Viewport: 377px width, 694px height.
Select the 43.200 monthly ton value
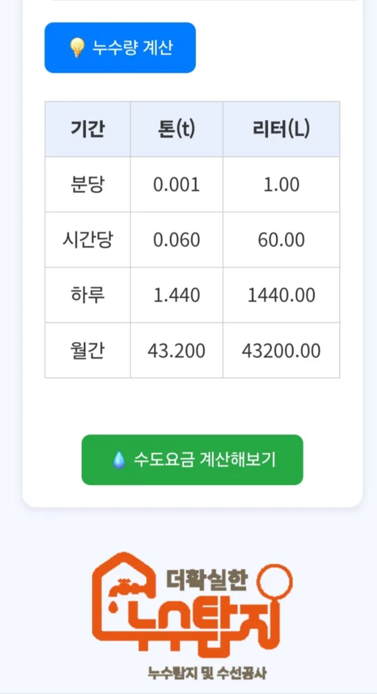click(x=177, y=351)
